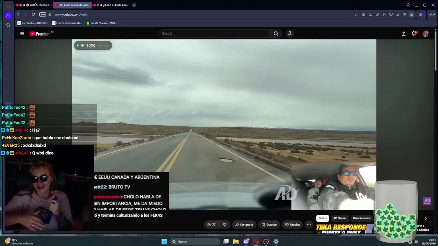Open the extensions cube icon

click(x=420, y=14)
